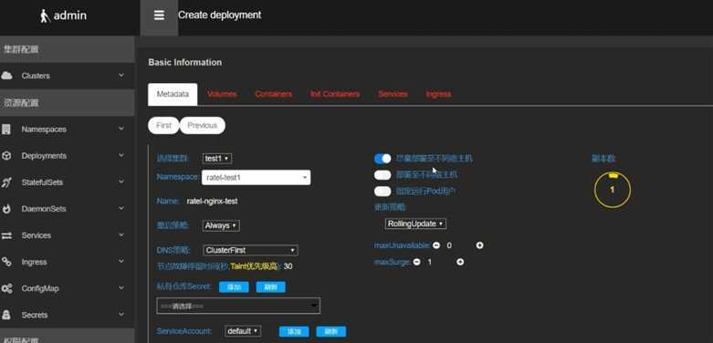The width and height of the screenshot is (713, 343).
Task: Click the StatefulSets sidebar icon
Action: point(6,182)
